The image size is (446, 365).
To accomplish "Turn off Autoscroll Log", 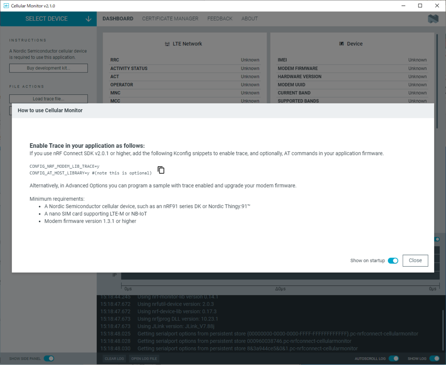I will point(394,358).
